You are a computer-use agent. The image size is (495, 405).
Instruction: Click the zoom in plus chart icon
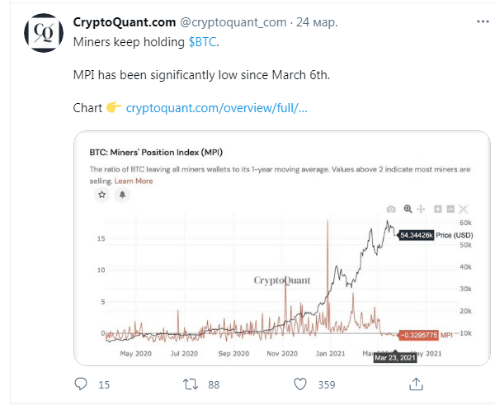coord(438,209)
